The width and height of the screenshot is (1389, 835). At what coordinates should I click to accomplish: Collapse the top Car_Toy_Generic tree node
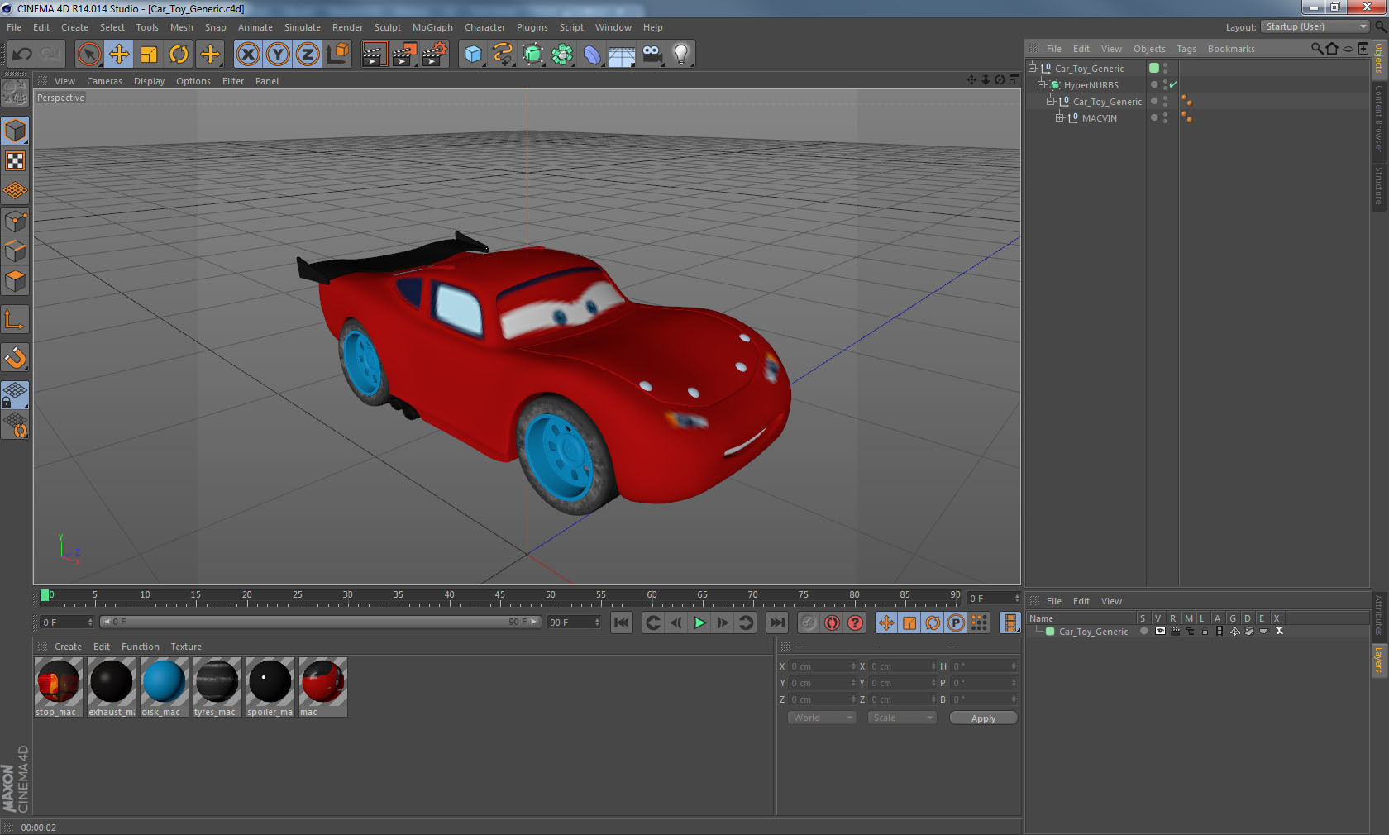[x=1033, y=68]
